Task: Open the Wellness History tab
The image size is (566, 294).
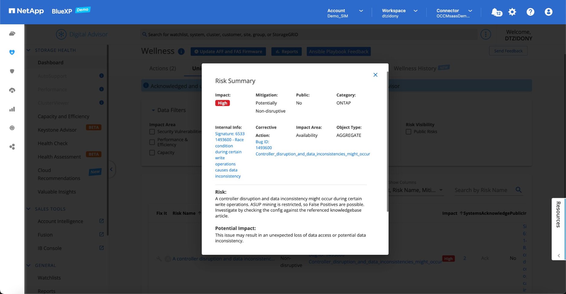Action: (415, 68)
